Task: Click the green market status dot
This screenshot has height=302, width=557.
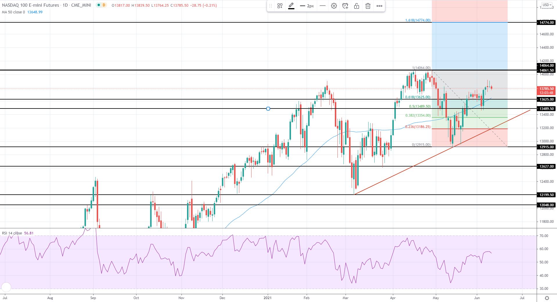Action: coord(99,5)
